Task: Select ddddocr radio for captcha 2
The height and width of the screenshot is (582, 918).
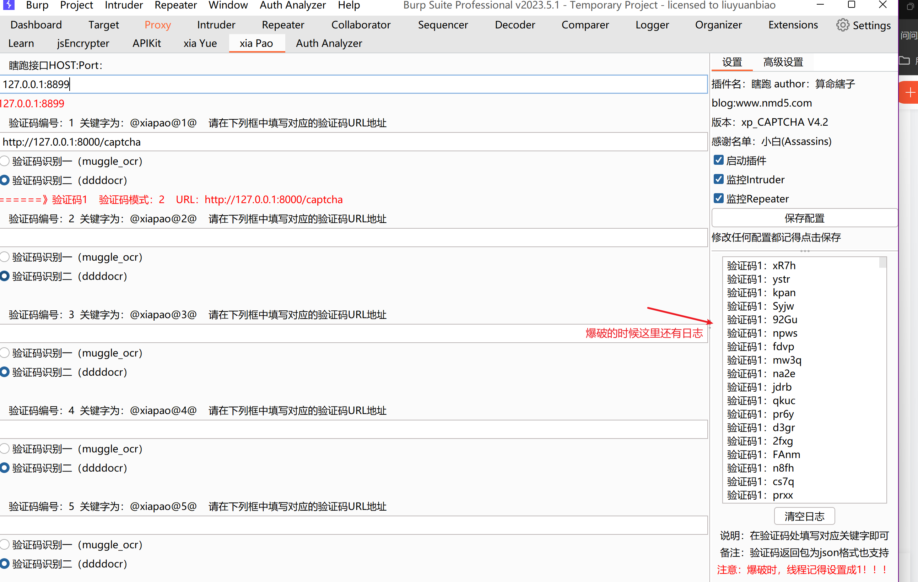Action: click(x=5, y=276)
